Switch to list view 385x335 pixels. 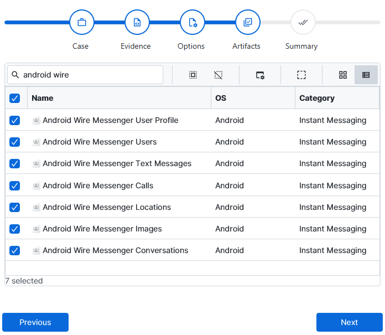[366, 75]
